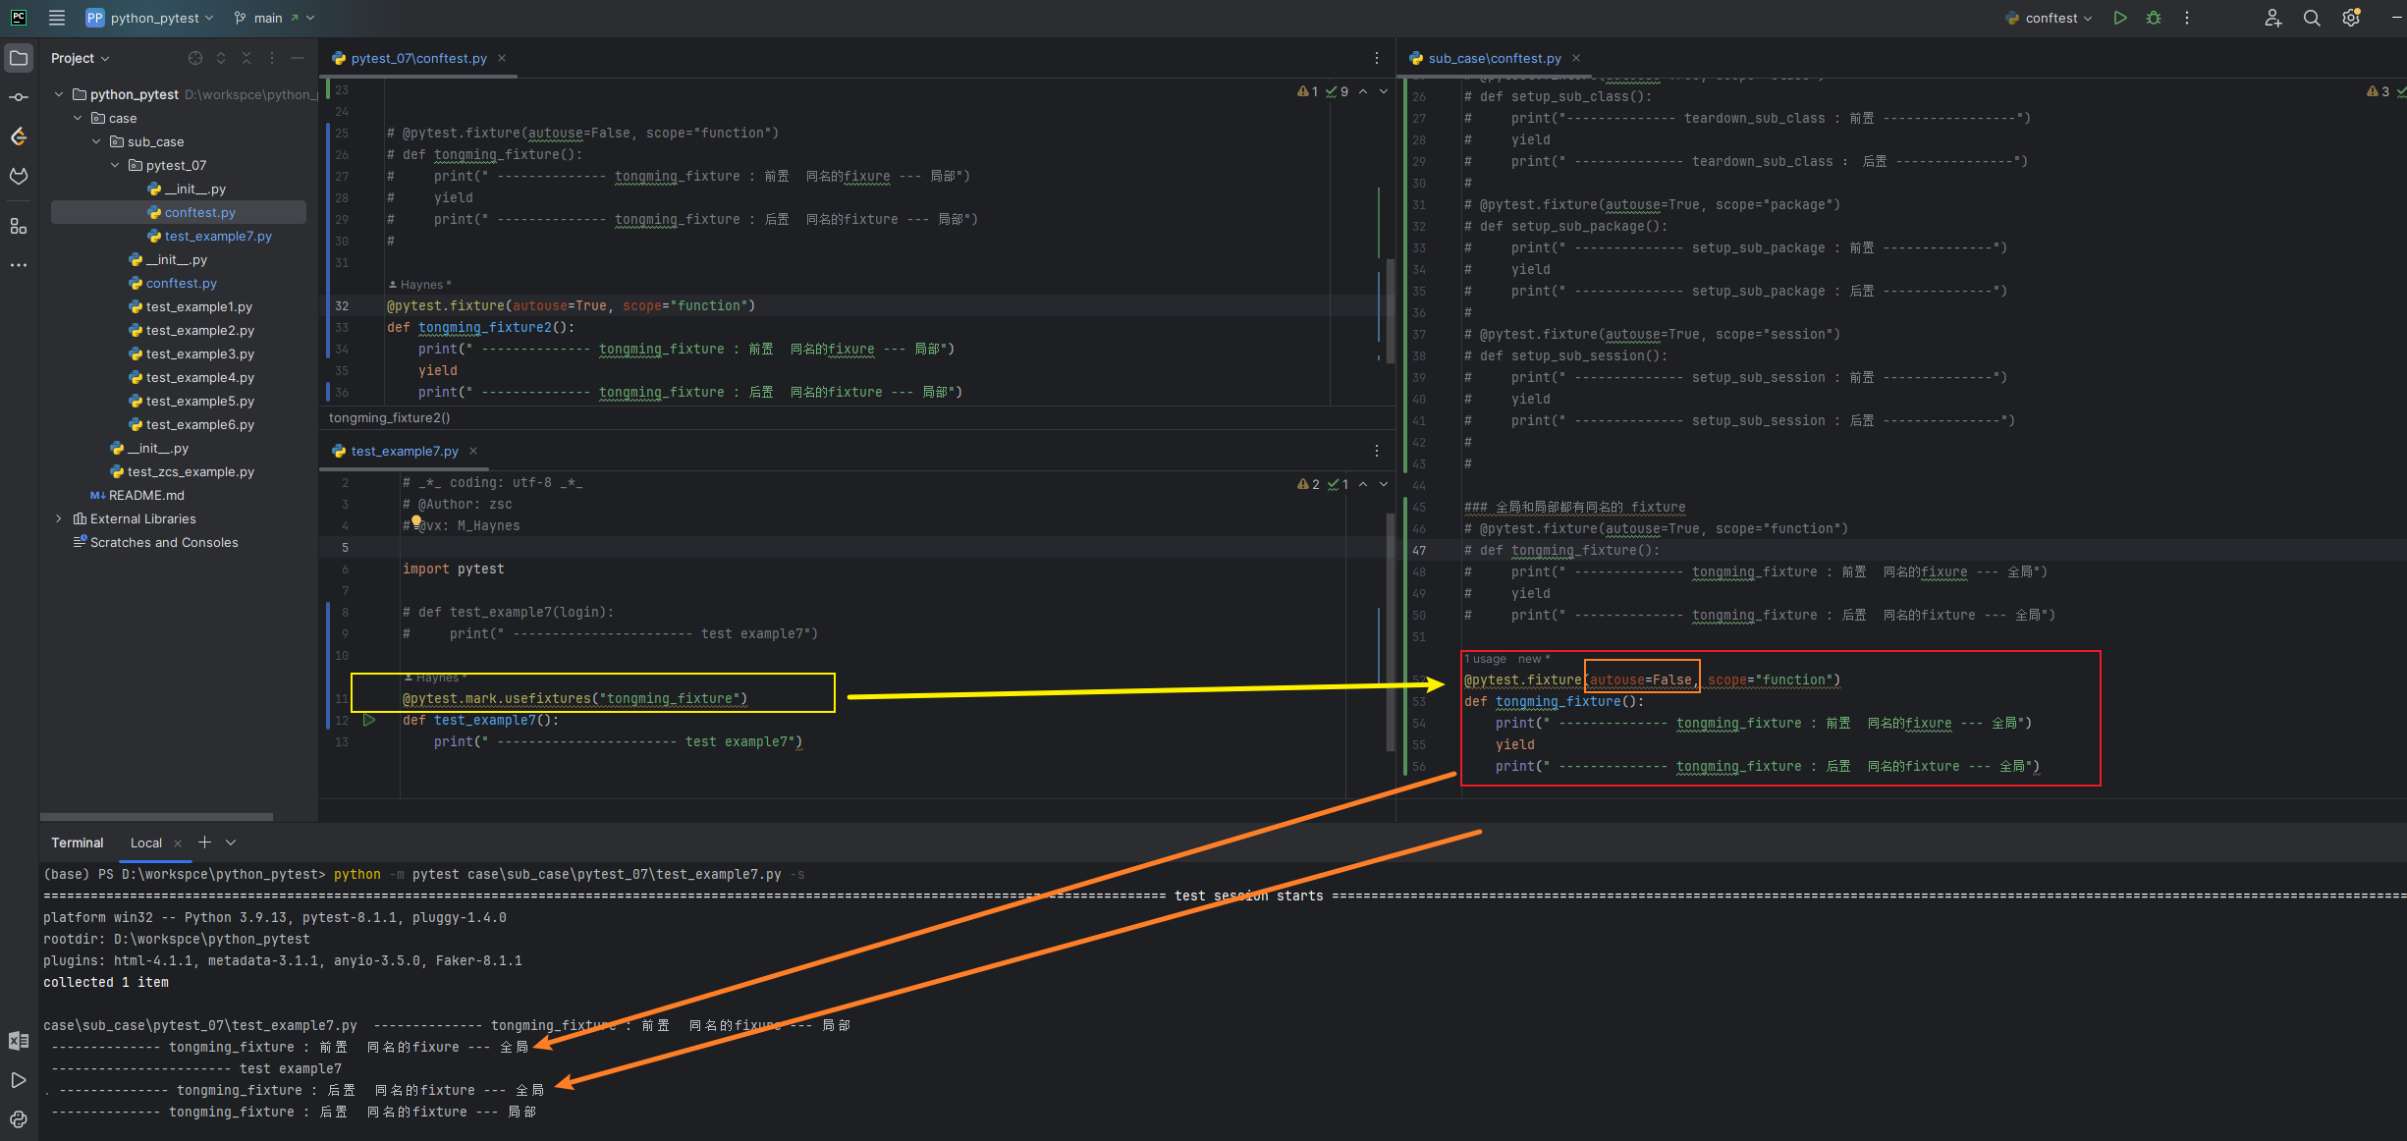Add a new terminal tab
Image resolution: width=2407 pixels, height=1141 pixels.
(204, 842)
